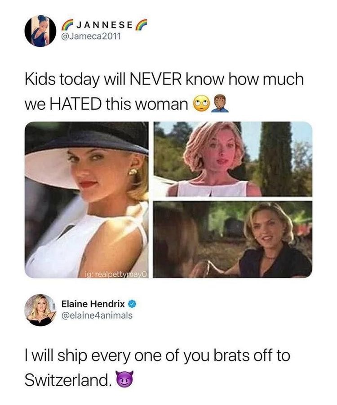Open Jannese's round profile avatar
This screenshot has width=337, height=405.
pyautogui.click(x=40, y=31)
